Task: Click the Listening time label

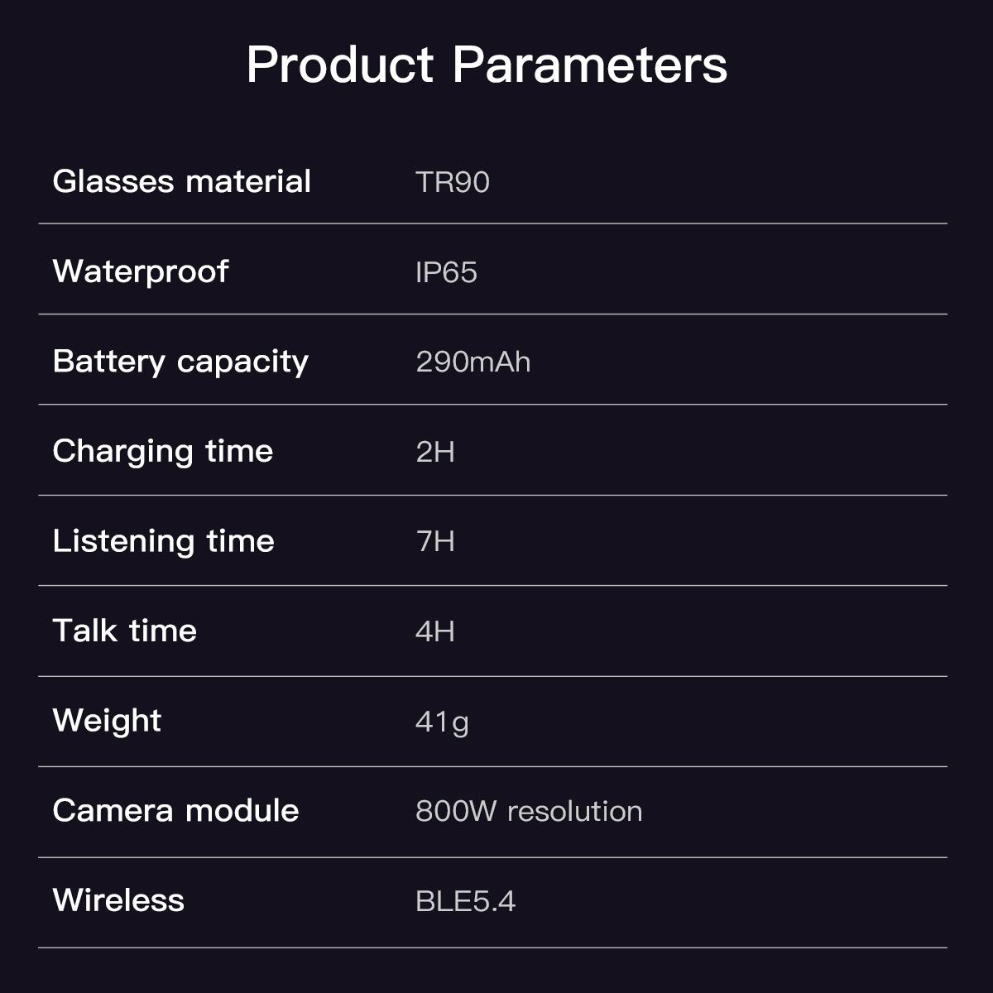Action: (x=163, y=541)
